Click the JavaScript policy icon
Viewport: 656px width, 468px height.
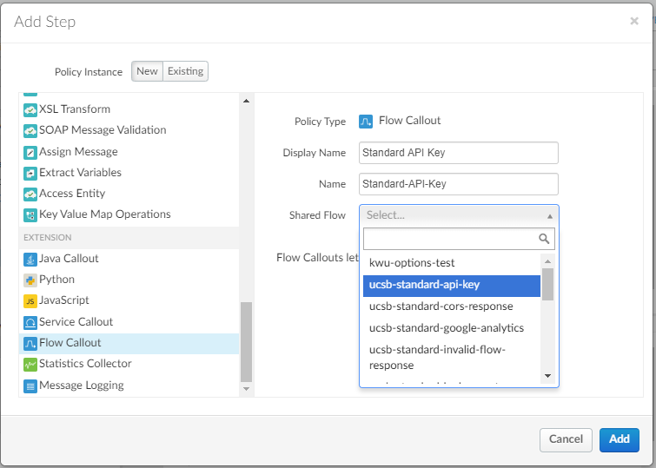(30, 300)
